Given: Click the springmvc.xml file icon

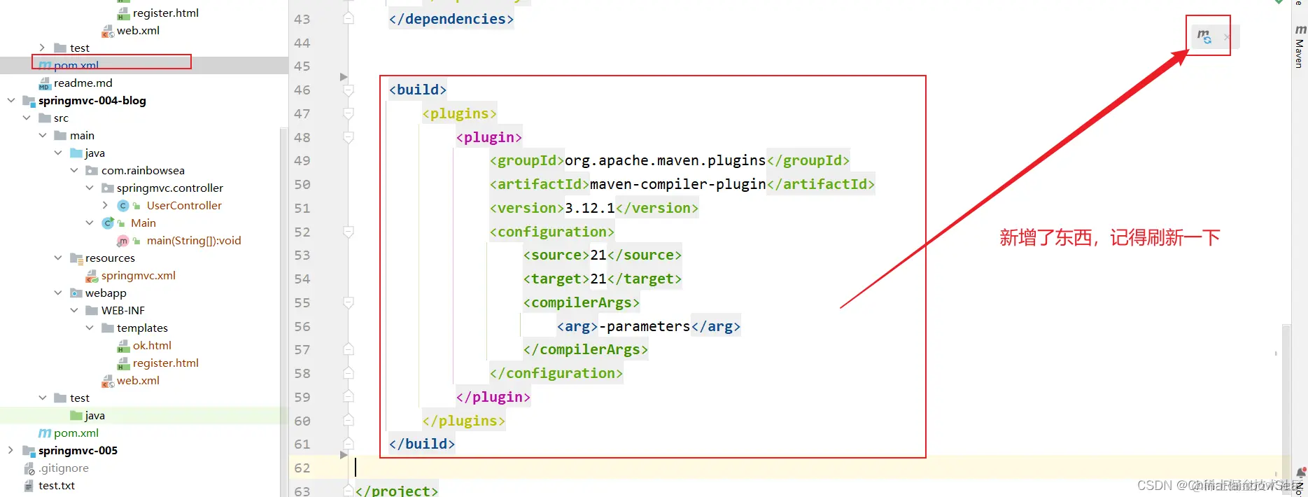Looking at the screenshot, I should click(92, 276).
